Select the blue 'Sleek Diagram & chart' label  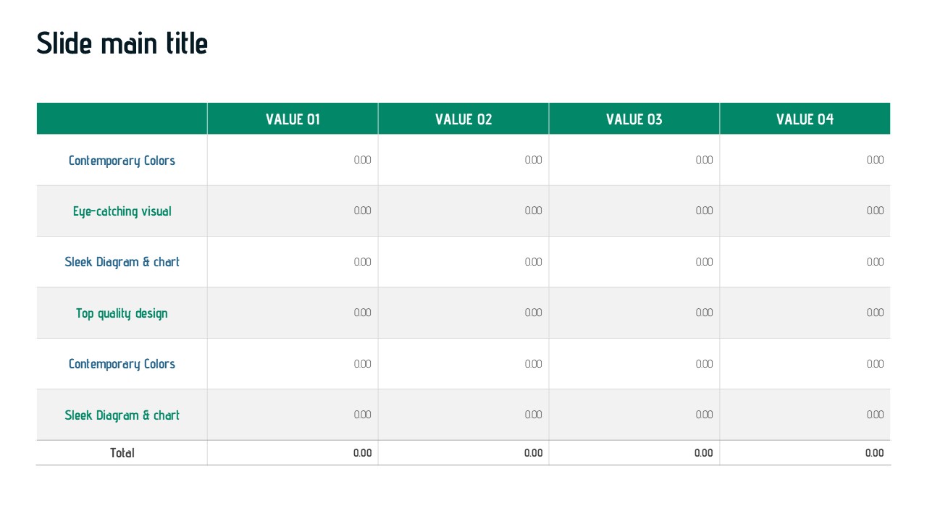click(x=122, y=262)
